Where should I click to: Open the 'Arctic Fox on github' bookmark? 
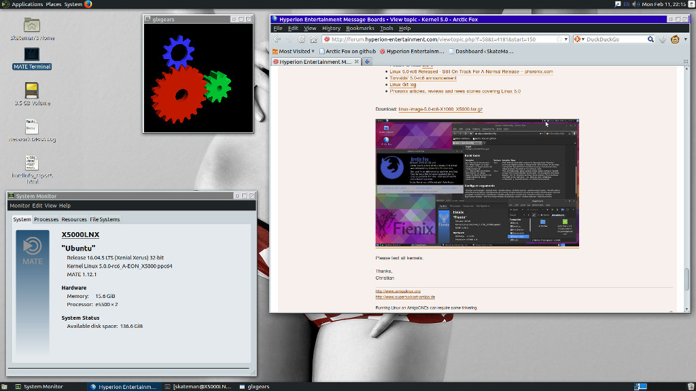tap(347, 52)
